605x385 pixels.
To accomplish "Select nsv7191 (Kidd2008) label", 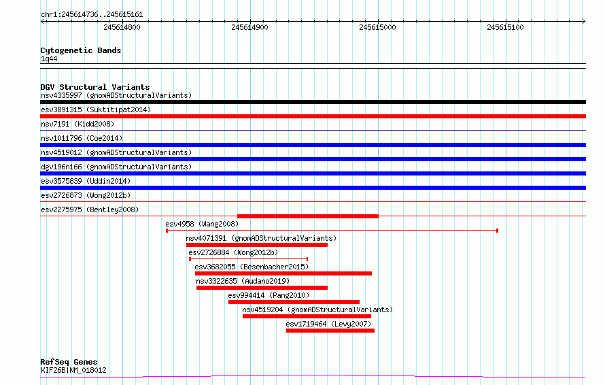I will 77,124.
